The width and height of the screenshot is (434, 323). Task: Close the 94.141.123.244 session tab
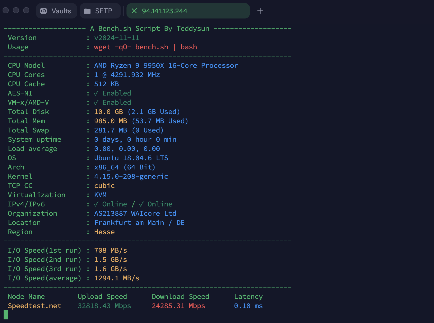pyautogui.click(x=134, y=11)
